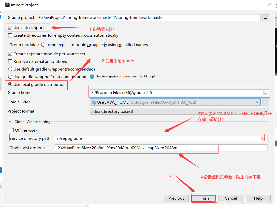Browse for Gradle project with ellipsis button

click(x=265, y=18)
